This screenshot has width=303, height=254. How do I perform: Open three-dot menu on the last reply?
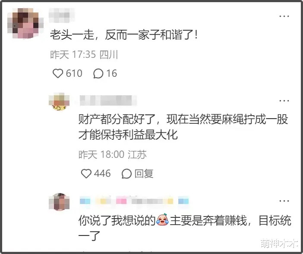(x=284, y=201)
